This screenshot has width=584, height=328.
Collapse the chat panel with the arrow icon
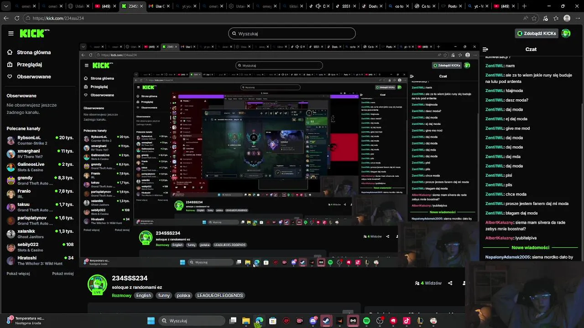(x=485, y=49)
